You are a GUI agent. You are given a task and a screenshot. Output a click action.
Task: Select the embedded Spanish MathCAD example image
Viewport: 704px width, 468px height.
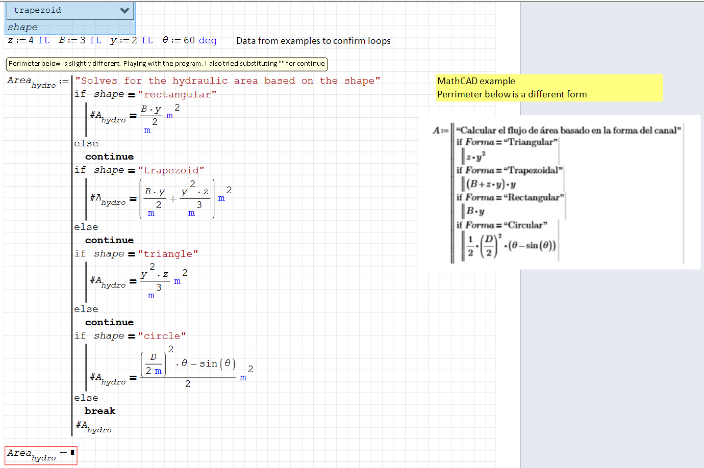tap(561, 191)
